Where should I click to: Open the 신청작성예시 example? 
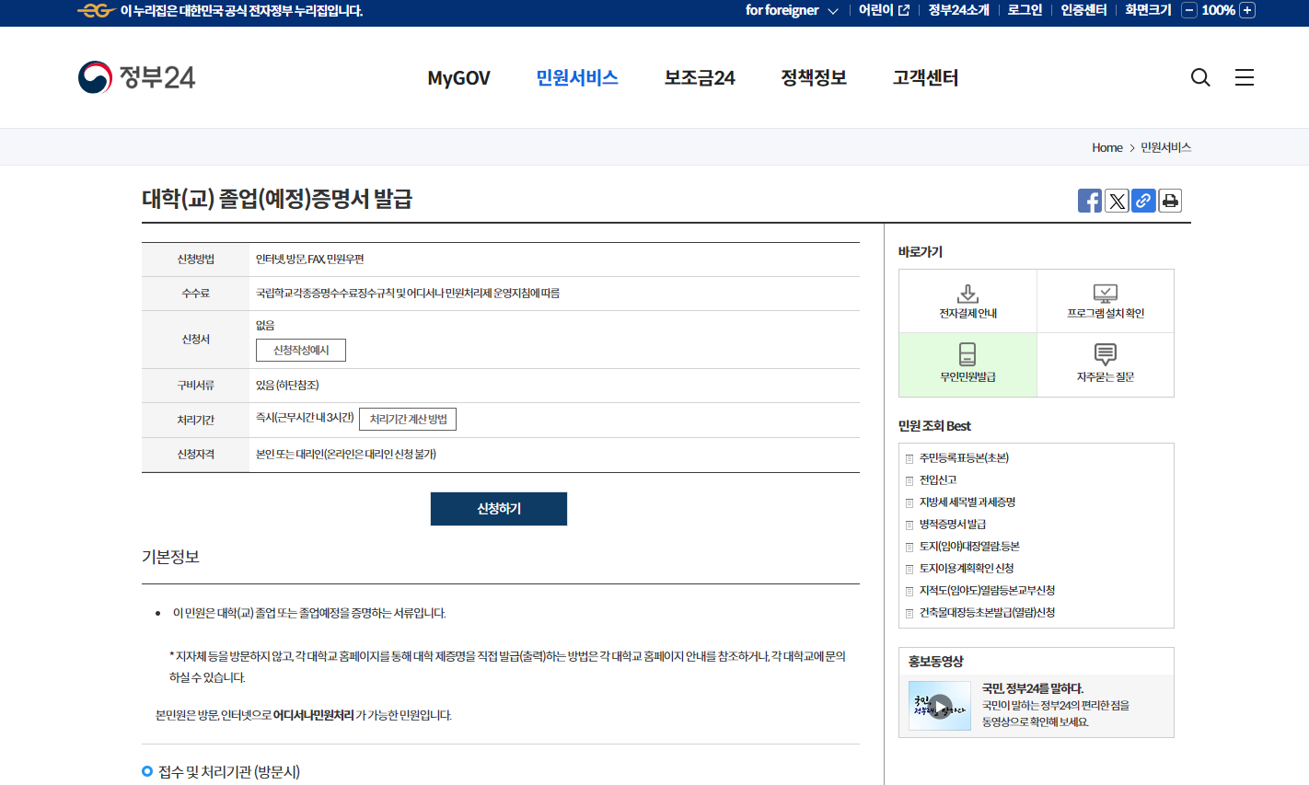point(300,350)
